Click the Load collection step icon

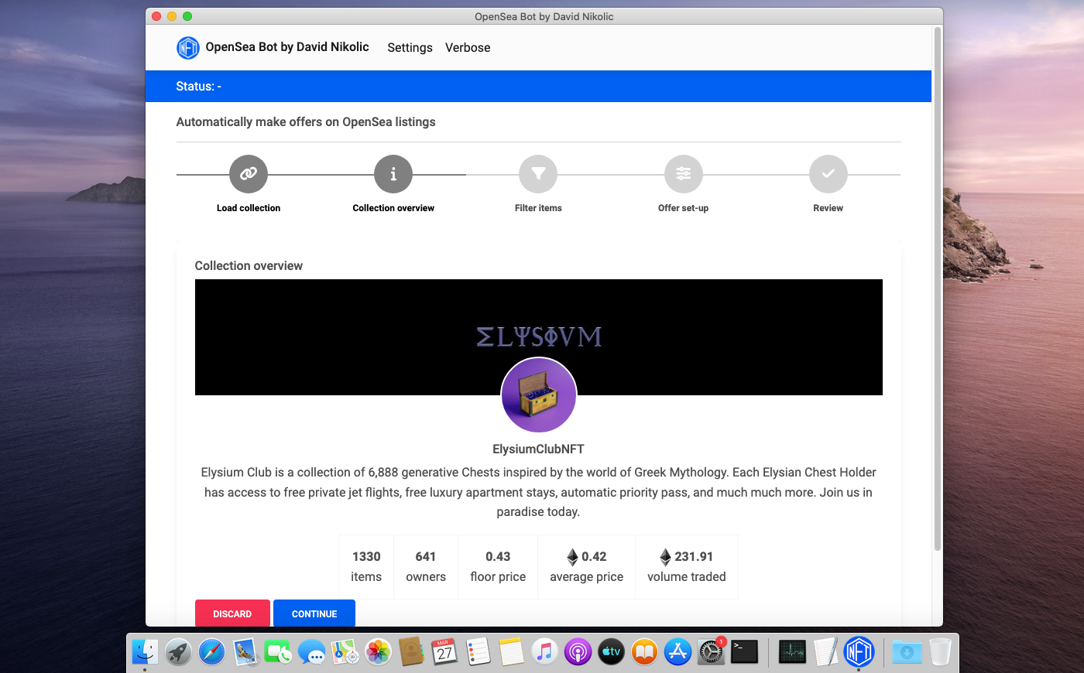(249, 174)
